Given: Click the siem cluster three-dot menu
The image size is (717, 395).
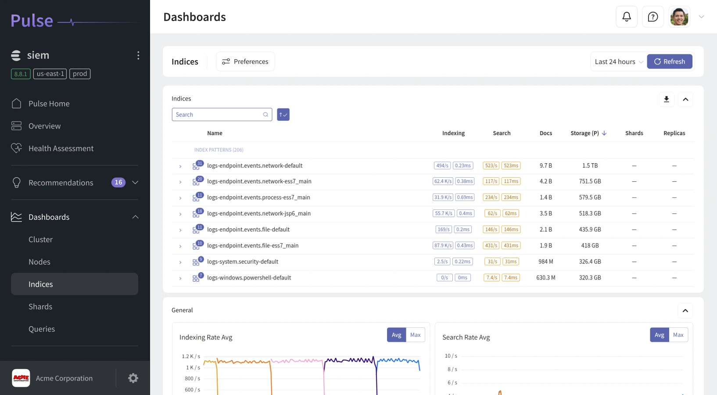Looking at the screenshot, I should [138, 55].
